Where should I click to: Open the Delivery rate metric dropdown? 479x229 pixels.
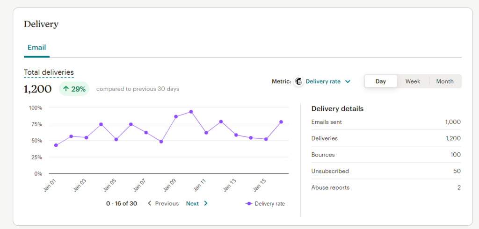(327, 81)
